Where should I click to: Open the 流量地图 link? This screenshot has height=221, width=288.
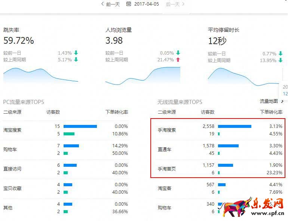(269, 101)
